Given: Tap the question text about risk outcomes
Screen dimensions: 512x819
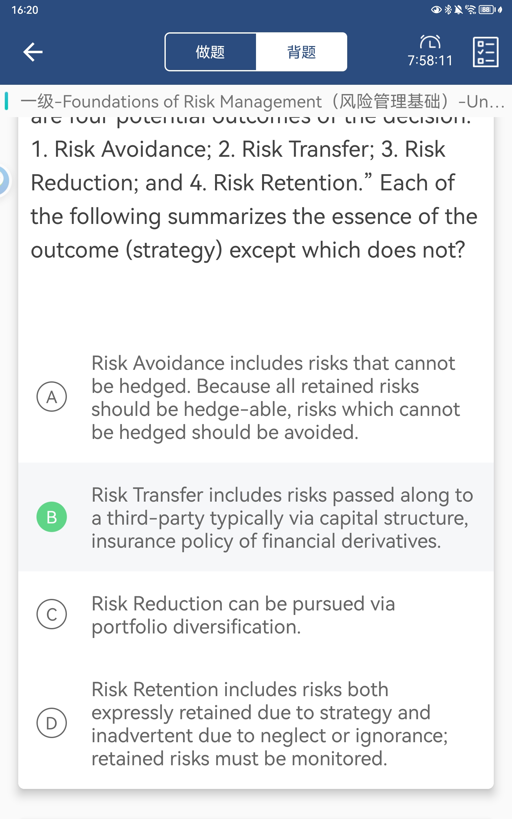Looking at the screenshot, I should (254, 200).
